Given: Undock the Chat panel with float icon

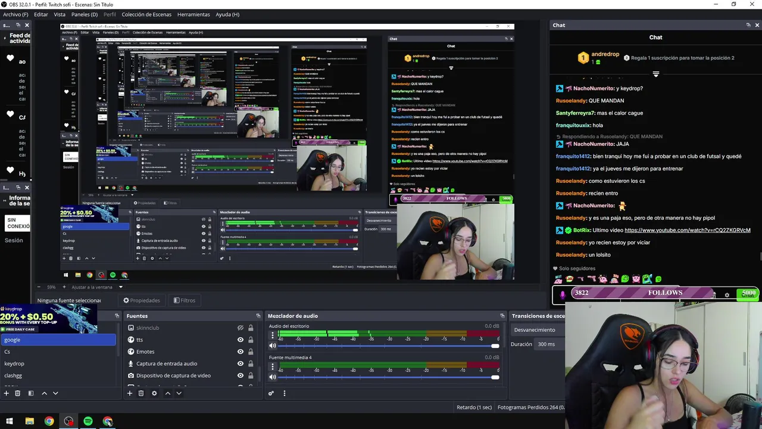Looking at the screenshot, I should click(x=748, y=25).
